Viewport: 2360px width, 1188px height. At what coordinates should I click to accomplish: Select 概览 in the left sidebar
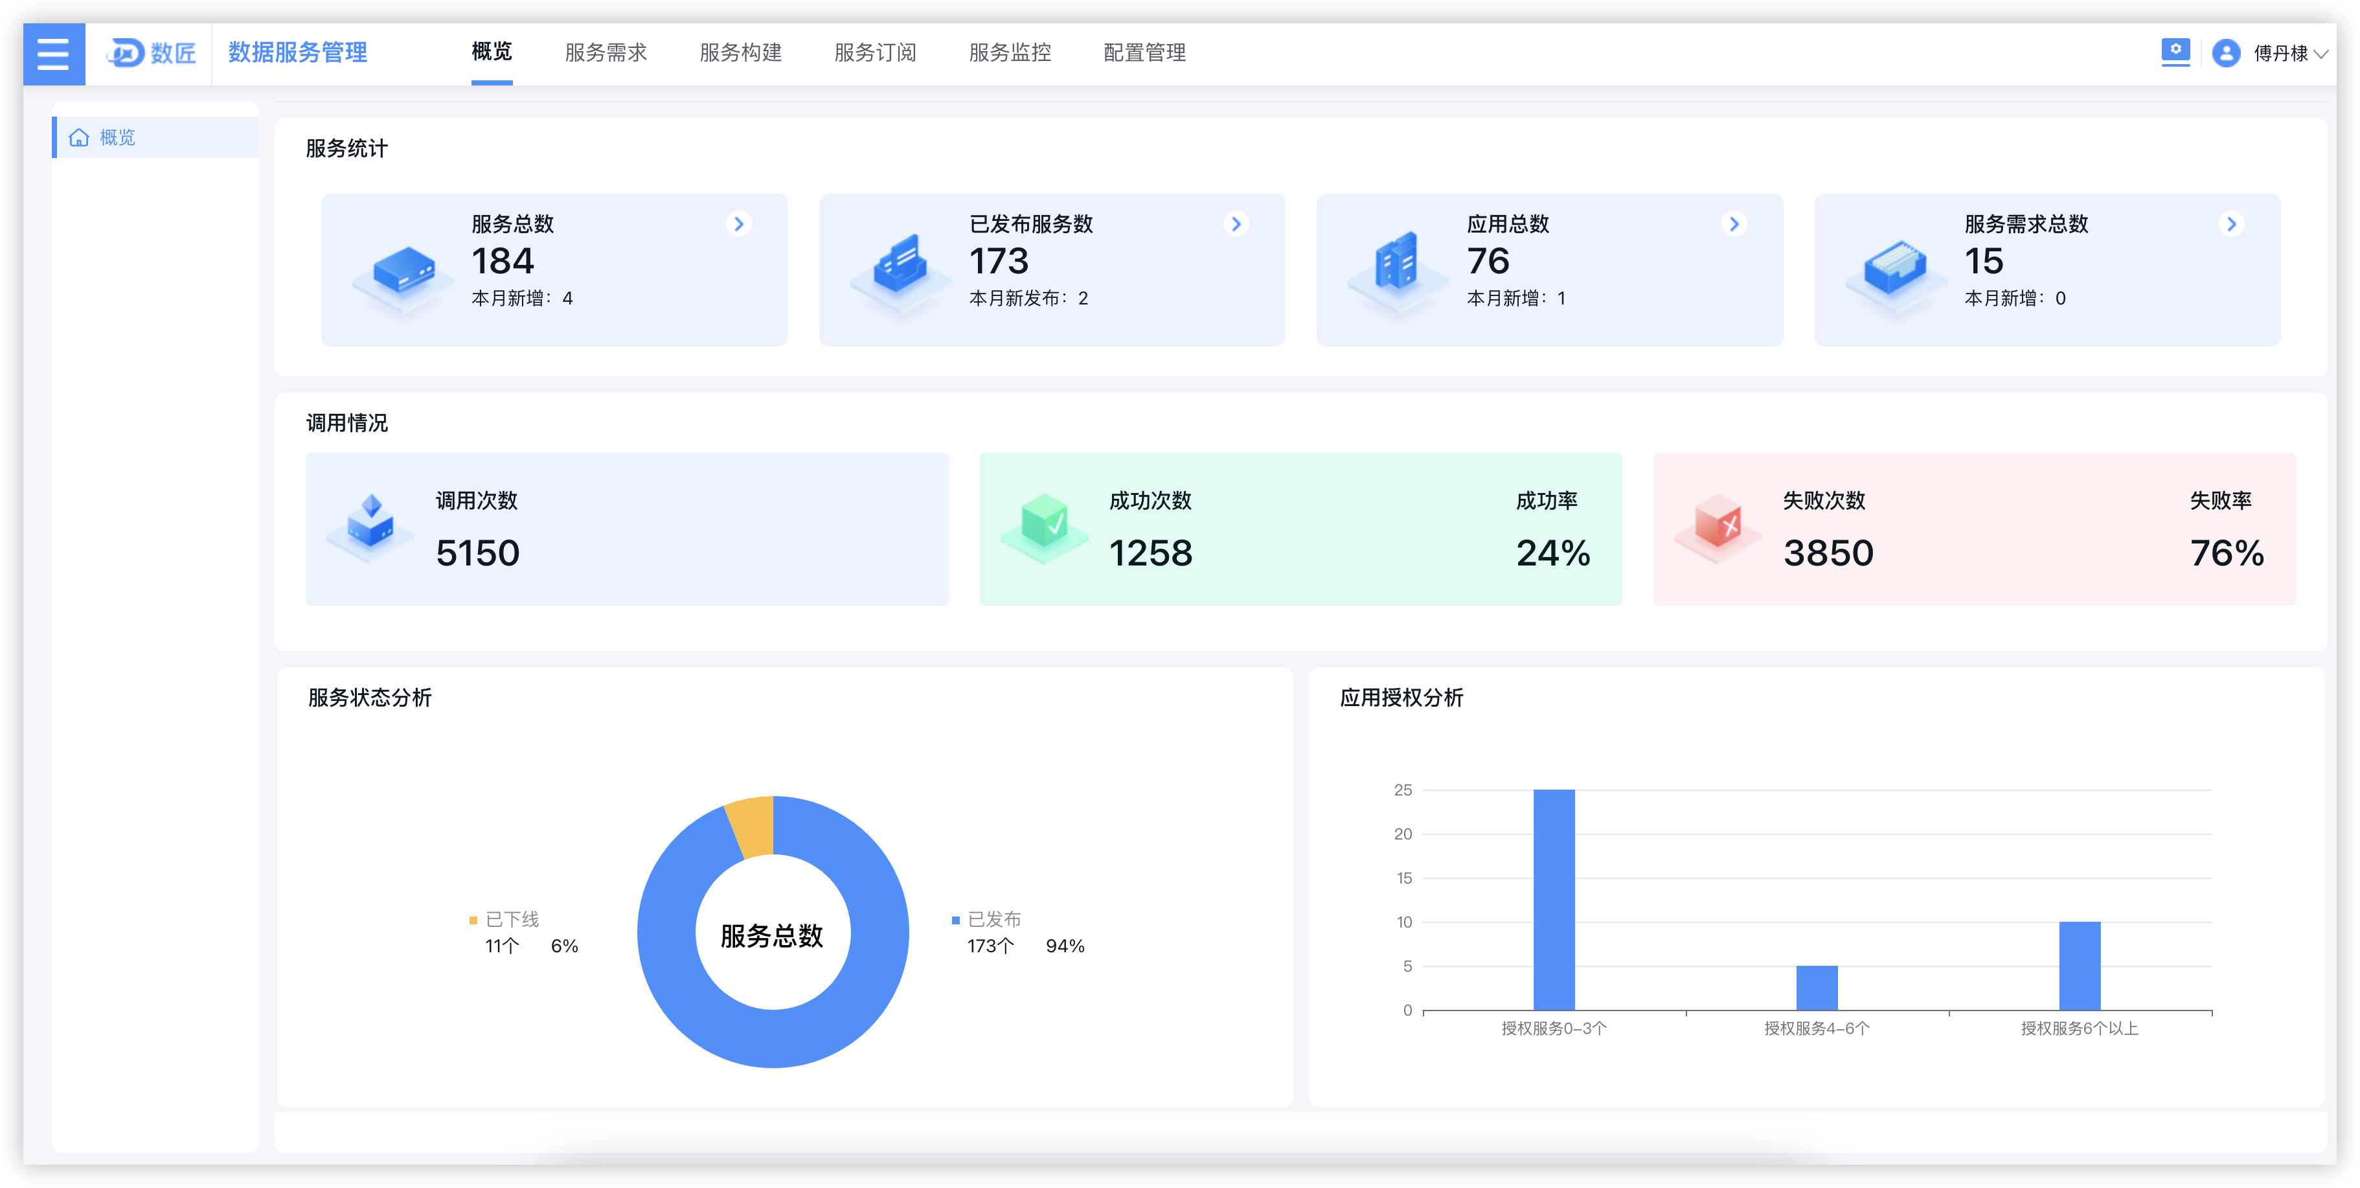pyautogui.click(x=155, y=137)
